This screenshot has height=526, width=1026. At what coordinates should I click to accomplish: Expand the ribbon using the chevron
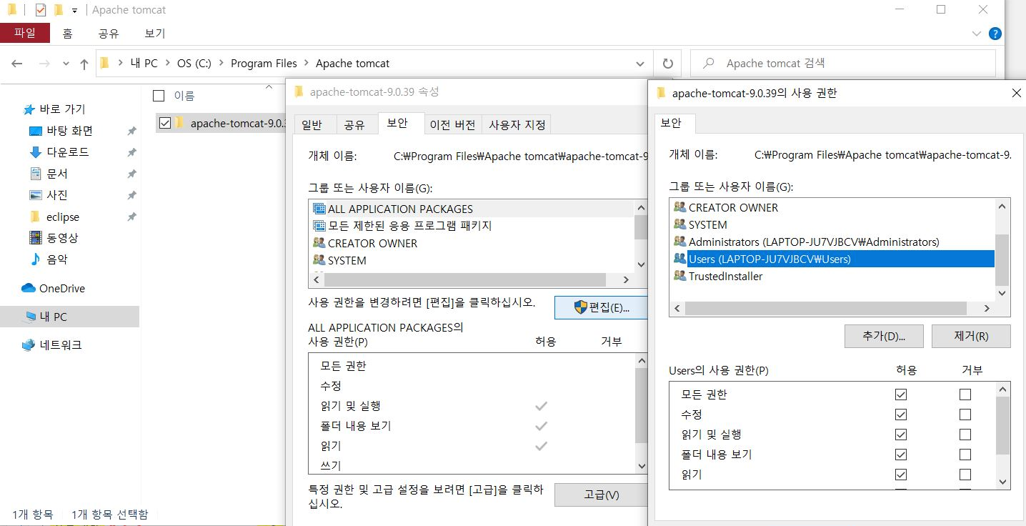pyautogui.click(x=977, y=34)
